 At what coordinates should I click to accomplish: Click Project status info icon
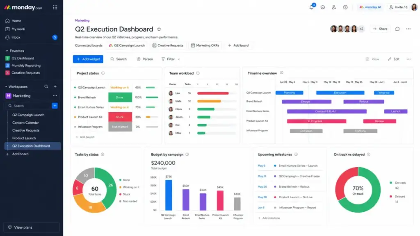click(x=103, y=73)
